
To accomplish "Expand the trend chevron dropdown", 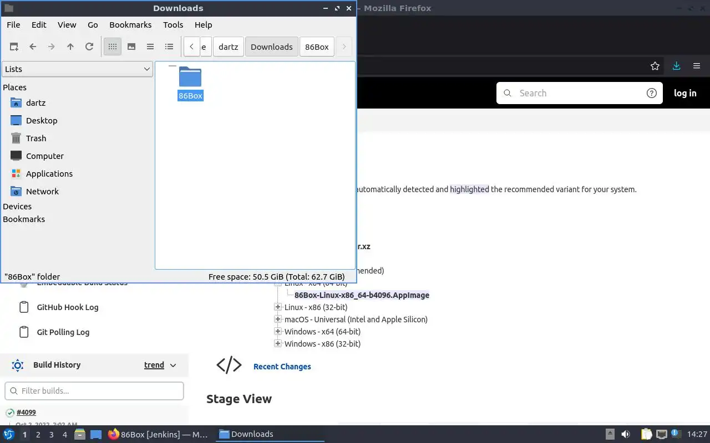I will [x=173, y=365].
